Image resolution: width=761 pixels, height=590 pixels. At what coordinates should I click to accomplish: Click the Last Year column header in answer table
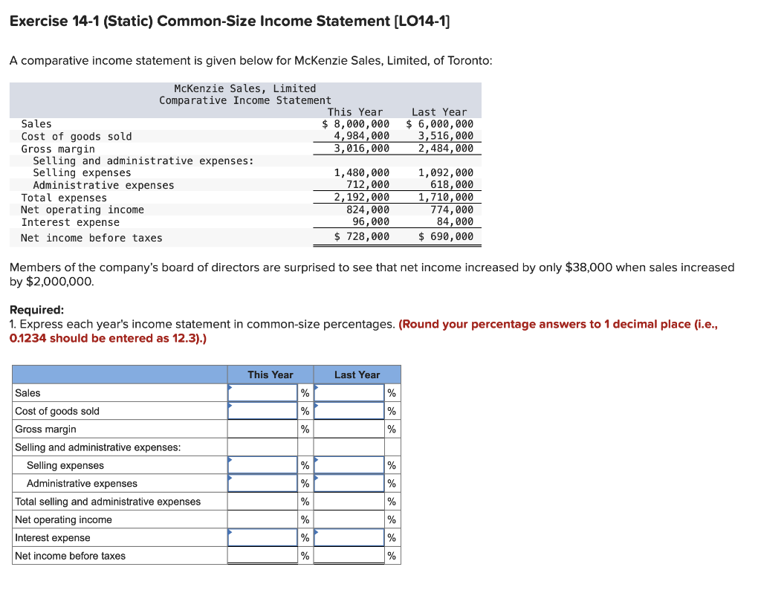click(x=357, y=375)
